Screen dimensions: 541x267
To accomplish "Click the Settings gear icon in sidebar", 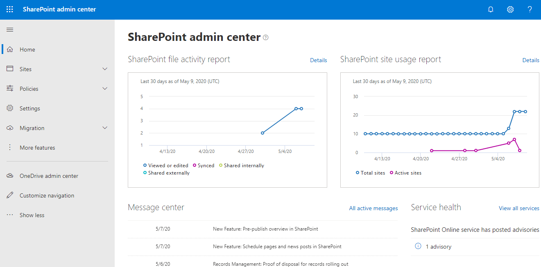I will [x=10, y=108].
